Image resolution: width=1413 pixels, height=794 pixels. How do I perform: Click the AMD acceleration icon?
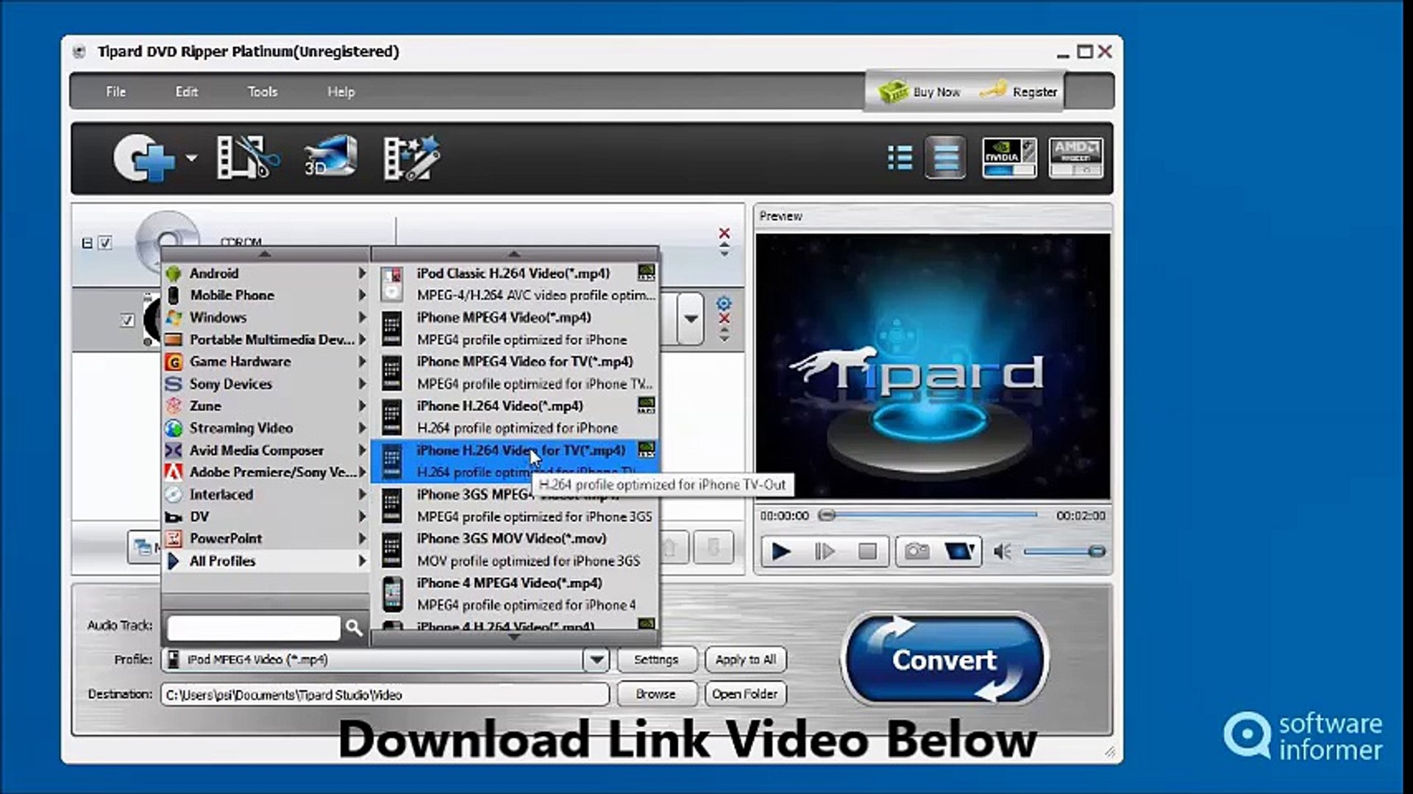(x=1075, y=157)
